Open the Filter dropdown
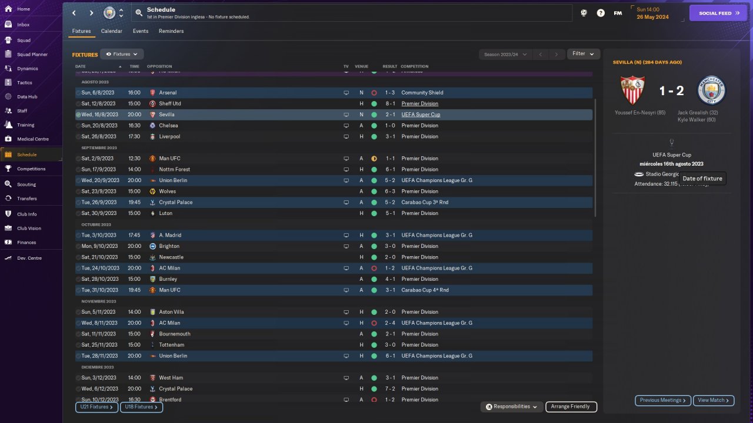 tap(584, 54)
